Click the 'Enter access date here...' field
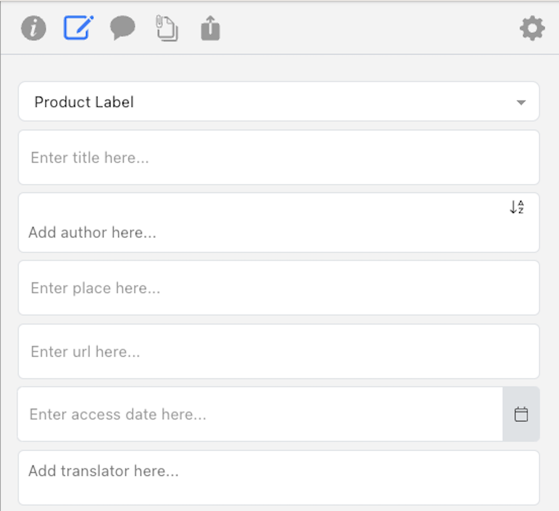The height and width of the screenshot is (511, 559). point(260,414)
